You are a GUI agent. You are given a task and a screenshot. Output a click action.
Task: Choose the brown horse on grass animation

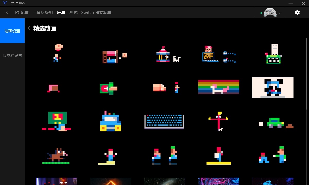coord(56,156)
